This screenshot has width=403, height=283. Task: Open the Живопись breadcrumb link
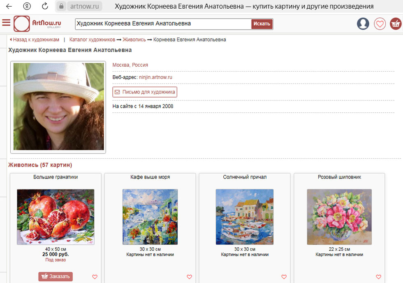point(134,39)
